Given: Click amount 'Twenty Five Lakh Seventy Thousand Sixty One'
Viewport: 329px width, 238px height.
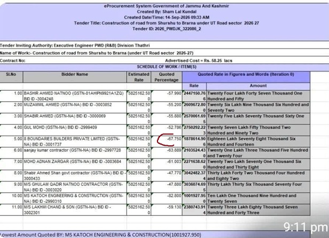Looking at the screenshot, I should (x=258, y=118).
